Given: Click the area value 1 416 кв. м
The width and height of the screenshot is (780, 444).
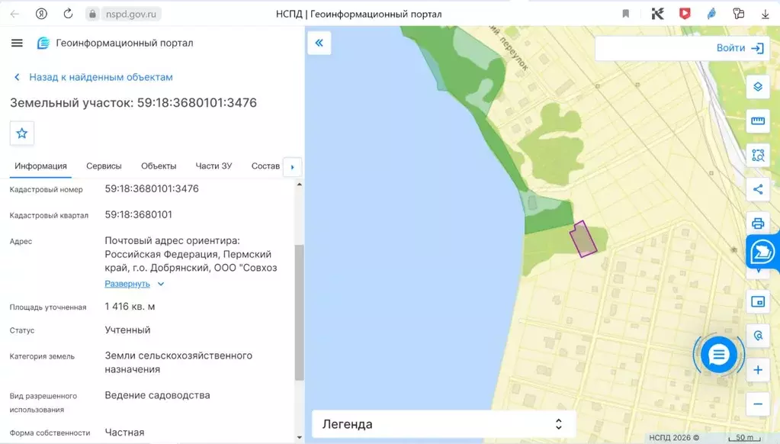Looking at the screenshot, I should click(x=130, y=307).
